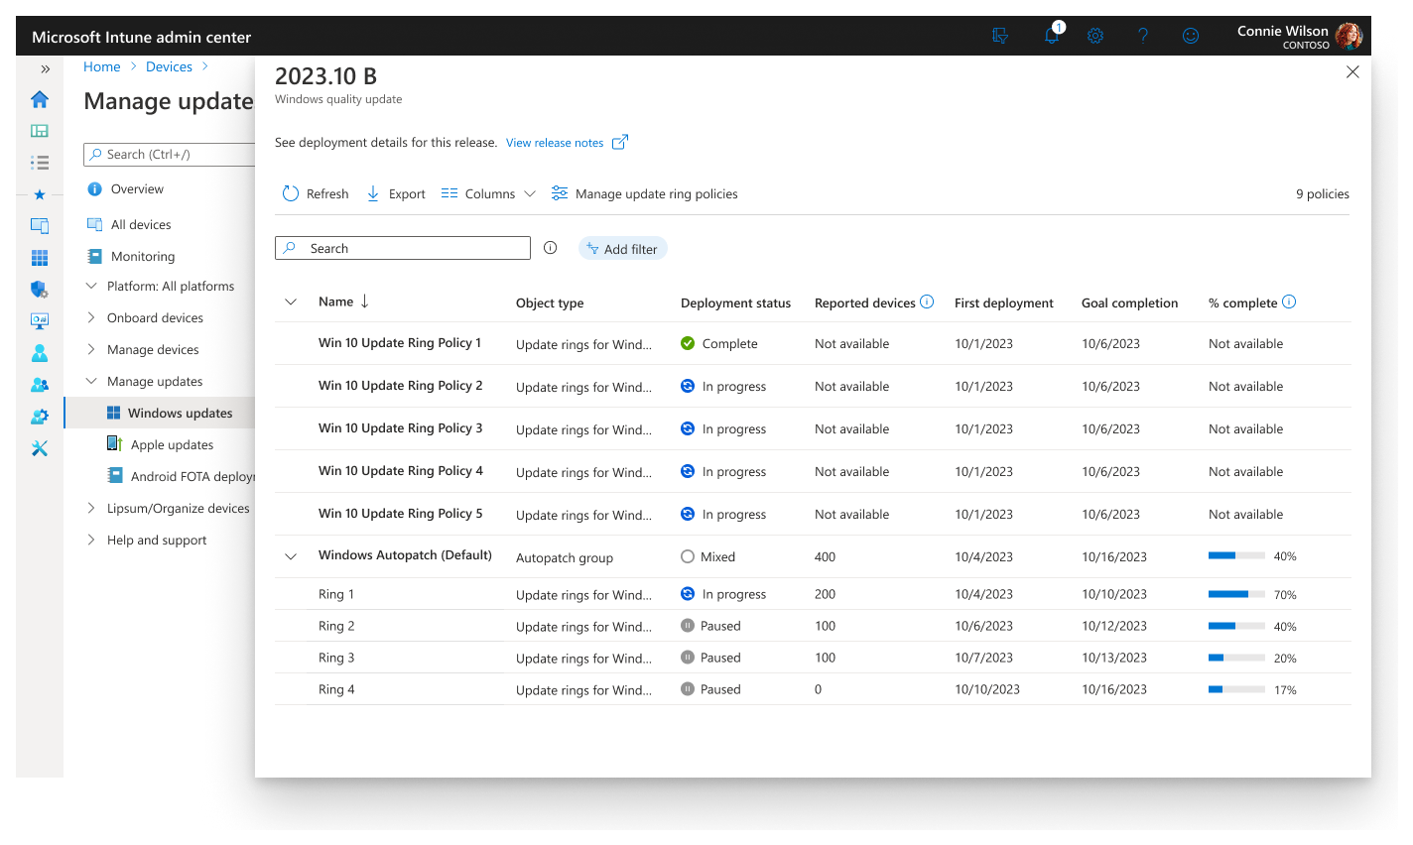Click the Complete status icon for Policy 1
This screenshot has height=845, width=1413.
[688, 343]
